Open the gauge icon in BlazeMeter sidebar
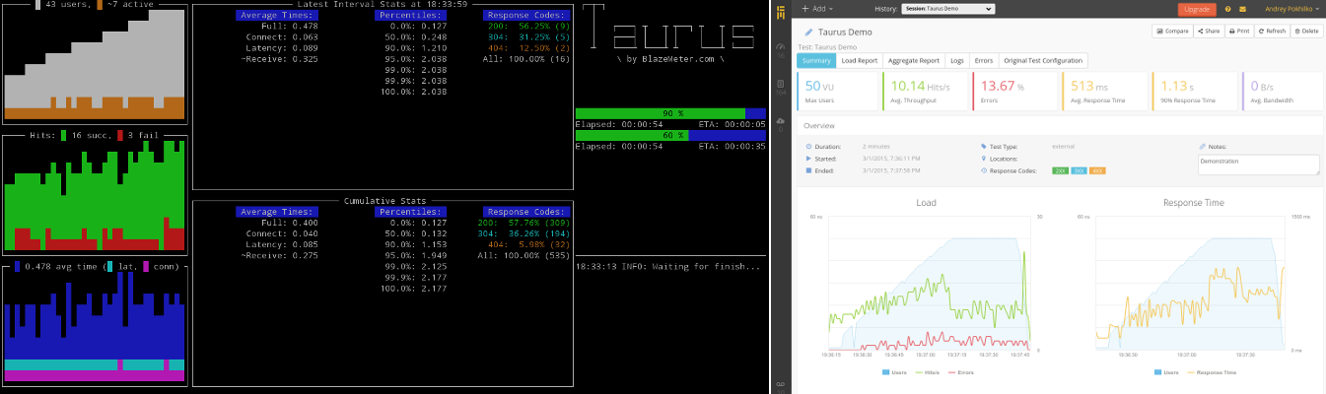Screen dimensions: 1326x394 click(x=780, y=47)
